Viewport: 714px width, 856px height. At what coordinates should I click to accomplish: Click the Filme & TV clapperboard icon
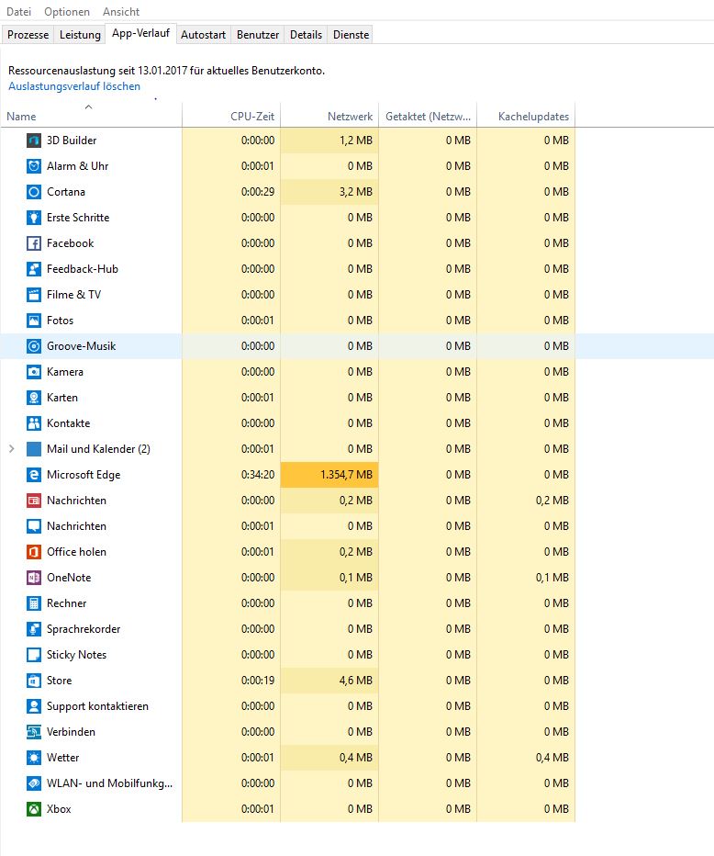pos(34,294)
